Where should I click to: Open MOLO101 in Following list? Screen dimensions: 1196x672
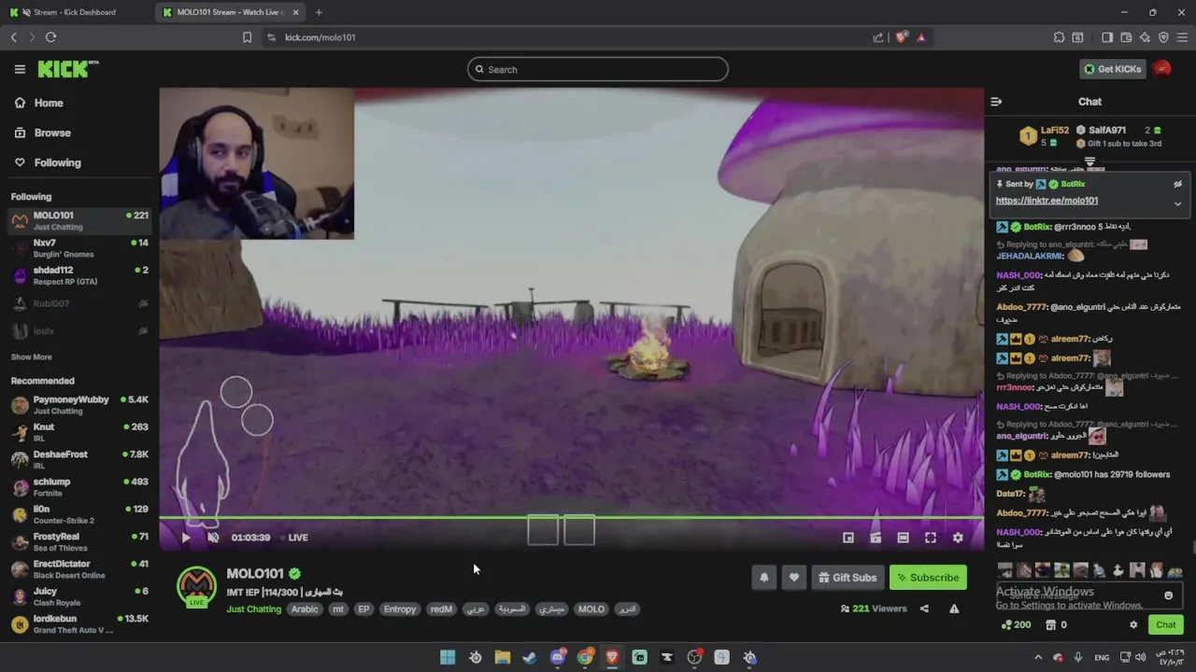[79, 220]
